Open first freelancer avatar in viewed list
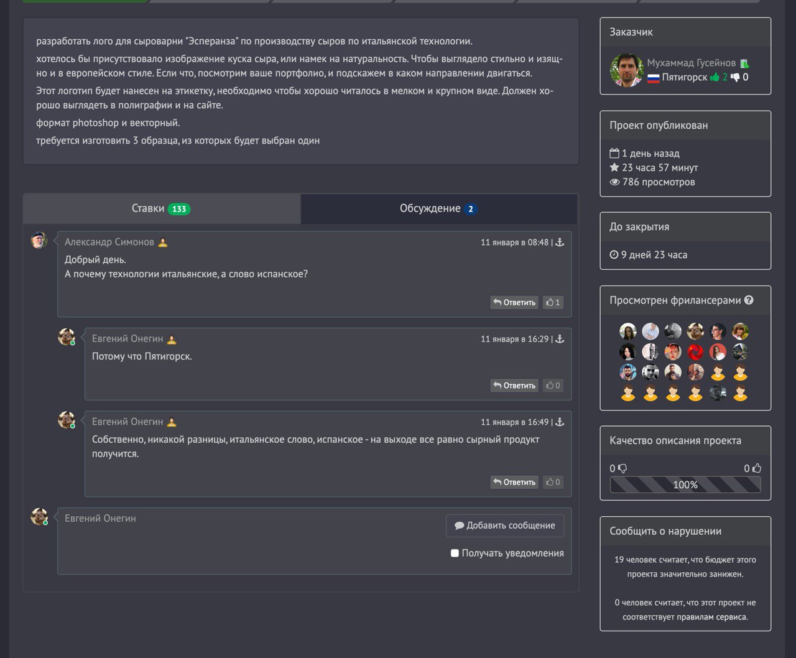The height and width of the screenshot is (658, 796). point(628,331)
